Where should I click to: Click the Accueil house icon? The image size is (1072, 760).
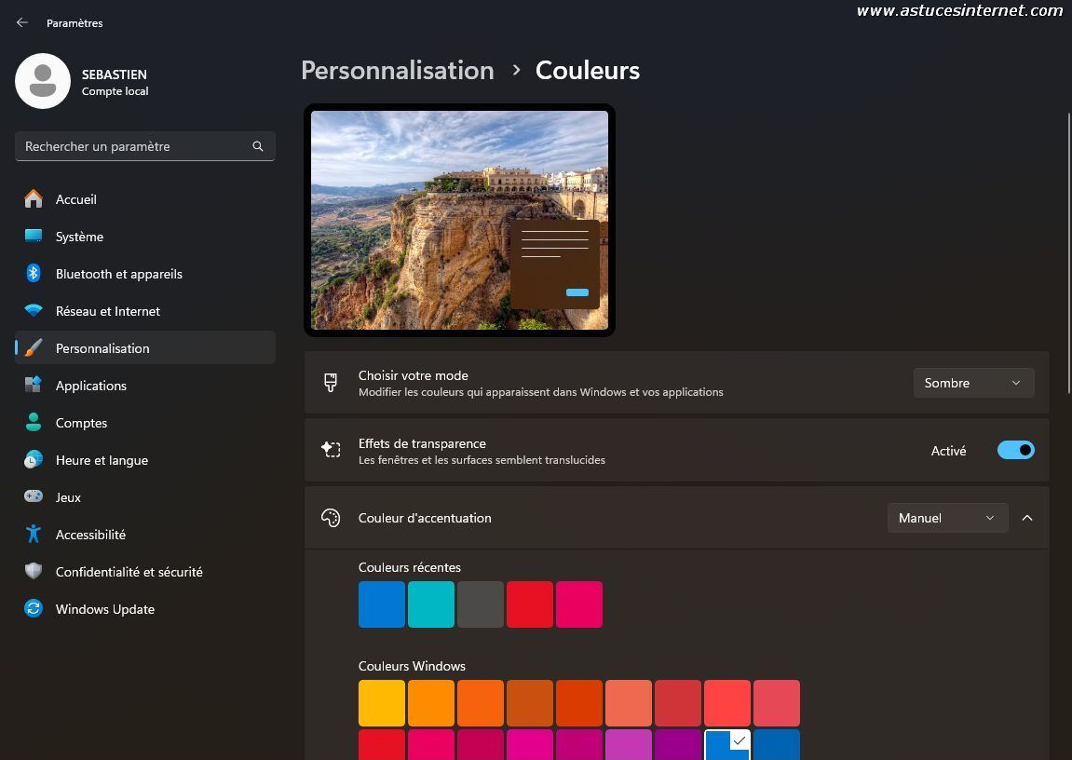(33, 199)
